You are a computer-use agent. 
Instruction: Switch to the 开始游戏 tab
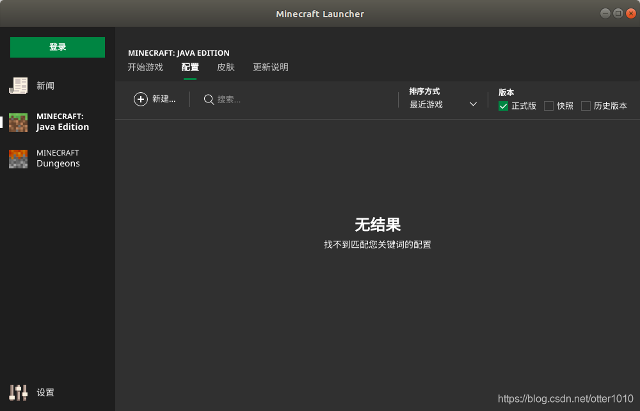(x=145, y=67)
